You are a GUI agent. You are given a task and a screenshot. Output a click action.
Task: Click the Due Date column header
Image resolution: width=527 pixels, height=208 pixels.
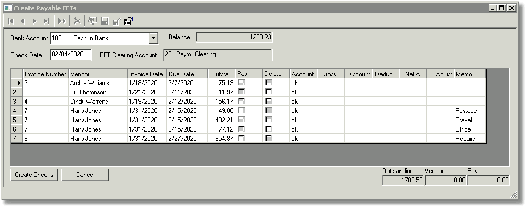coord(187,74)
